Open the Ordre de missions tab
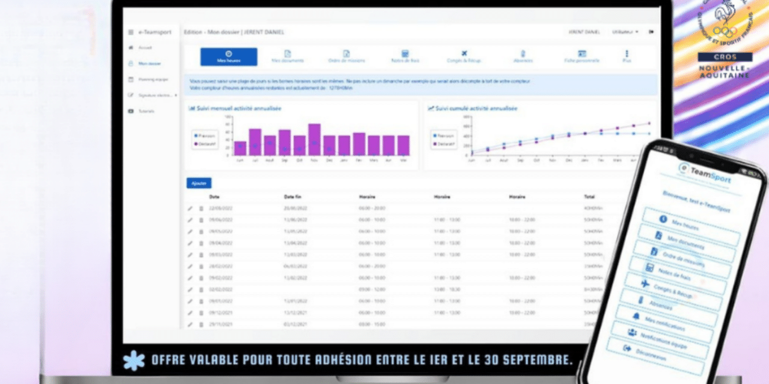Screen dimensions: 769x384 [346, 57]
